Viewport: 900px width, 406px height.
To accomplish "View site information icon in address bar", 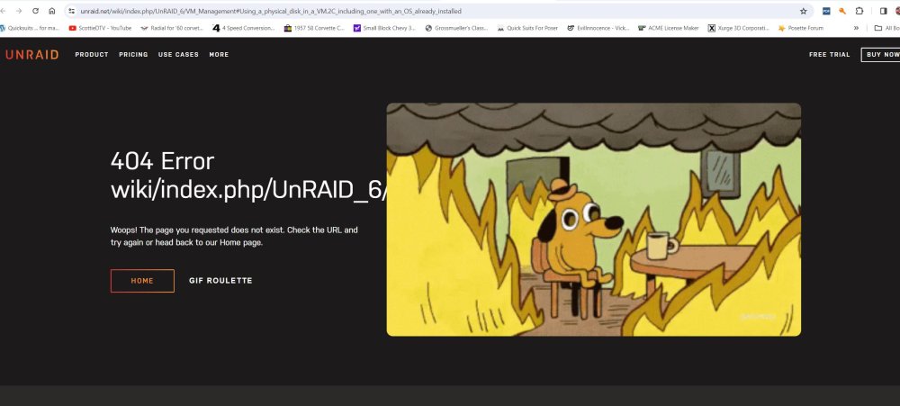I will pyautogui.click(x=72, y=11).
